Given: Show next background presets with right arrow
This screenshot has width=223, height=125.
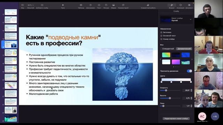Looking at the screenshot, I should 192,59.
